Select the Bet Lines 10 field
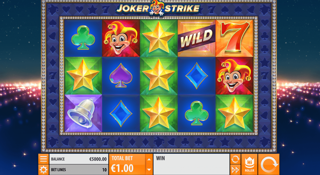Viewport: 320px width, 175px height. pos(79,170)
